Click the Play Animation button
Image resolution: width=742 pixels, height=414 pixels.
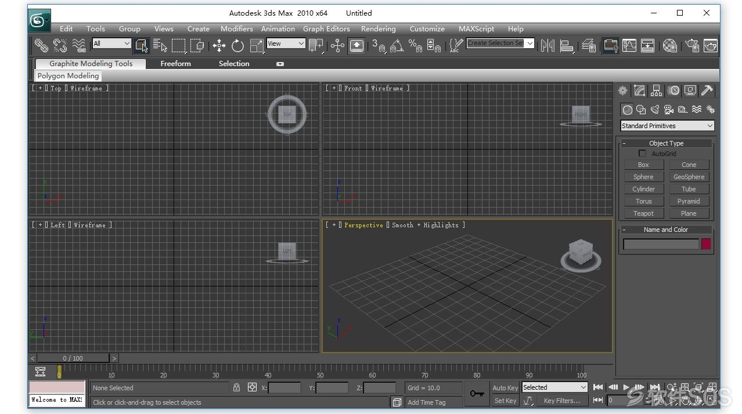click(626, 387)
